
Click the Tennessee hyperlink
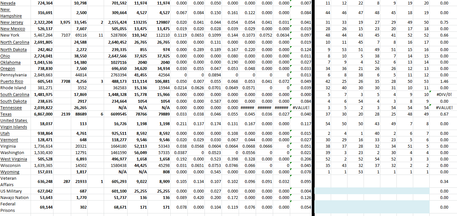click(11, 108)
